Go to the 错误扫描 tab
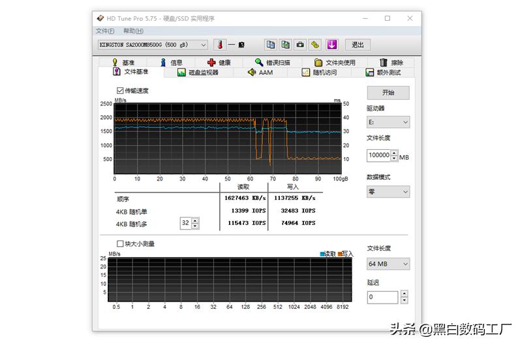 [x=273, y=63]
